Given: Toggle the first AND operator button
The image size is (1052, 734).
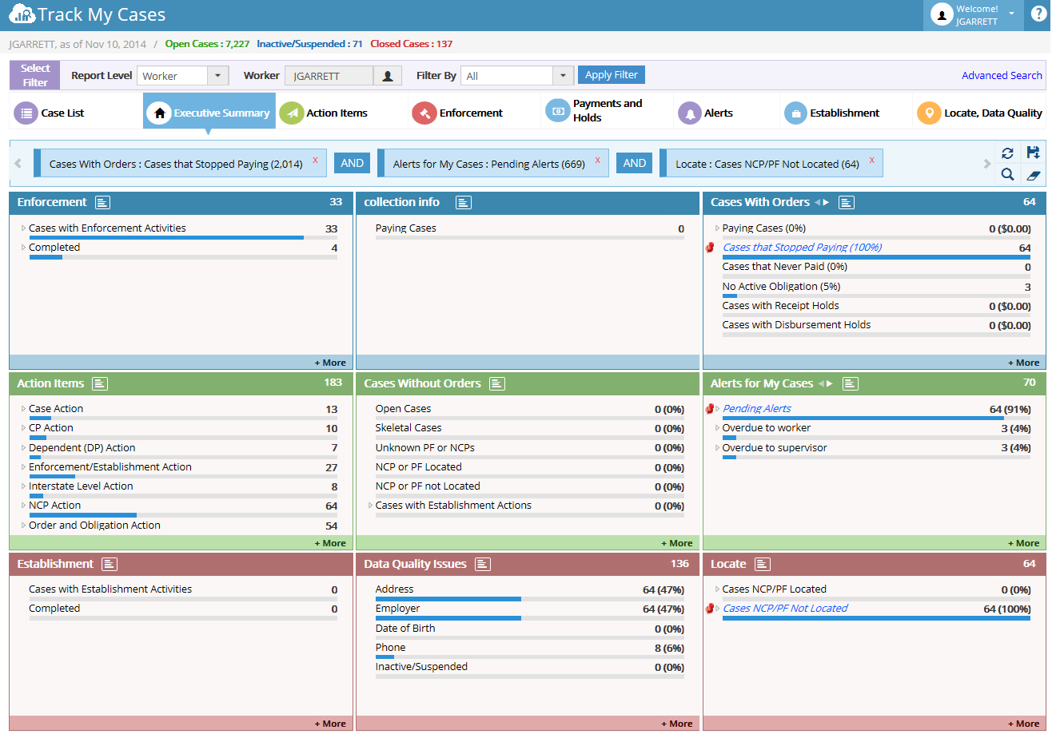Looking at the screenshot, I should tap(353, 163).
